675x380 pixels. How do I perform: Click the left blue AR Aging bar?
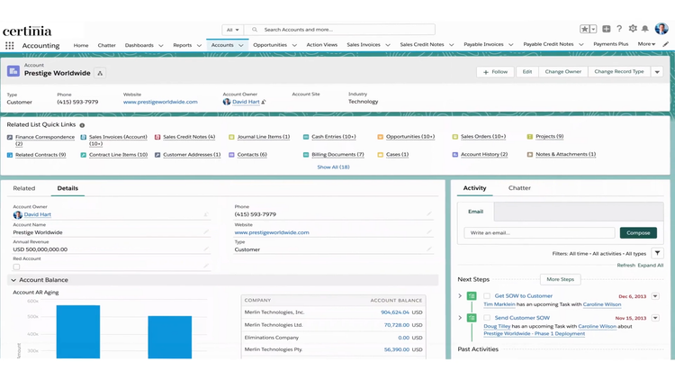[x=77, y=331]
